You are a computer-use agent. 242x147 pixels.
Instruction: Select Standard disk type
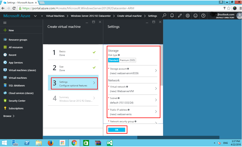[x=113, y=60]
